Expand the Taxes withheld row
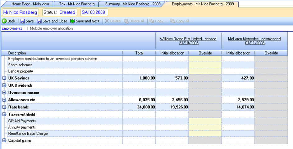 click(4, 114)
